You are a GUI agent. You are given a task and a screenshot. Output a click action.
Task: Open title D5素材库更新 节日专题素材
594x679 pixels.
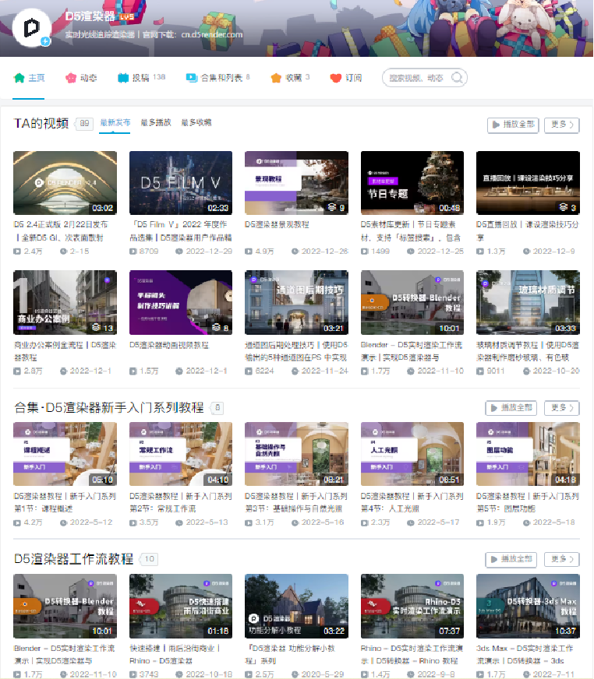(x=411, y=231)
